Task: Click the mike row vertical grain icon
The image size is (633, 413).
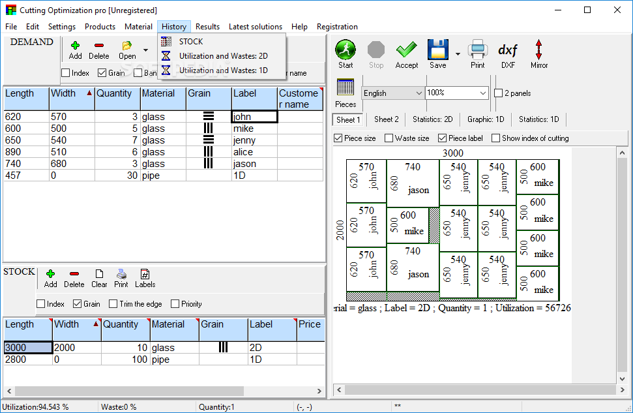Action: tap(209, 128)
